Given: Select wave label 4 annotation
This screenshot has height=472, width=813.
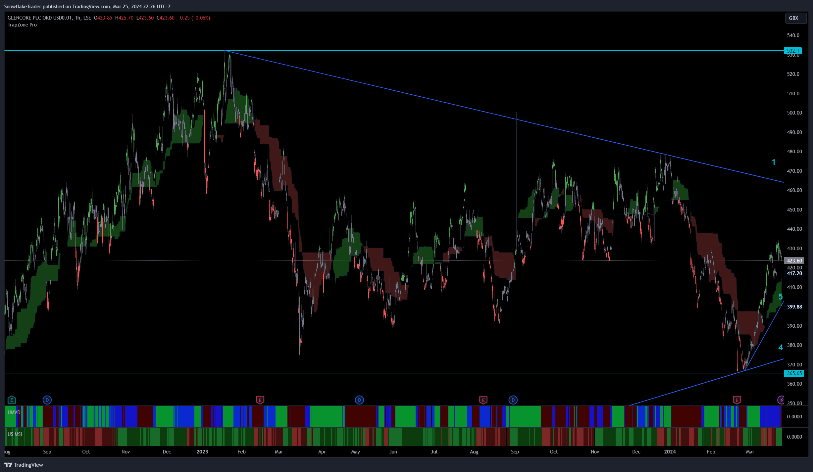Looking at the screenshot, I should tap(781, 347).
